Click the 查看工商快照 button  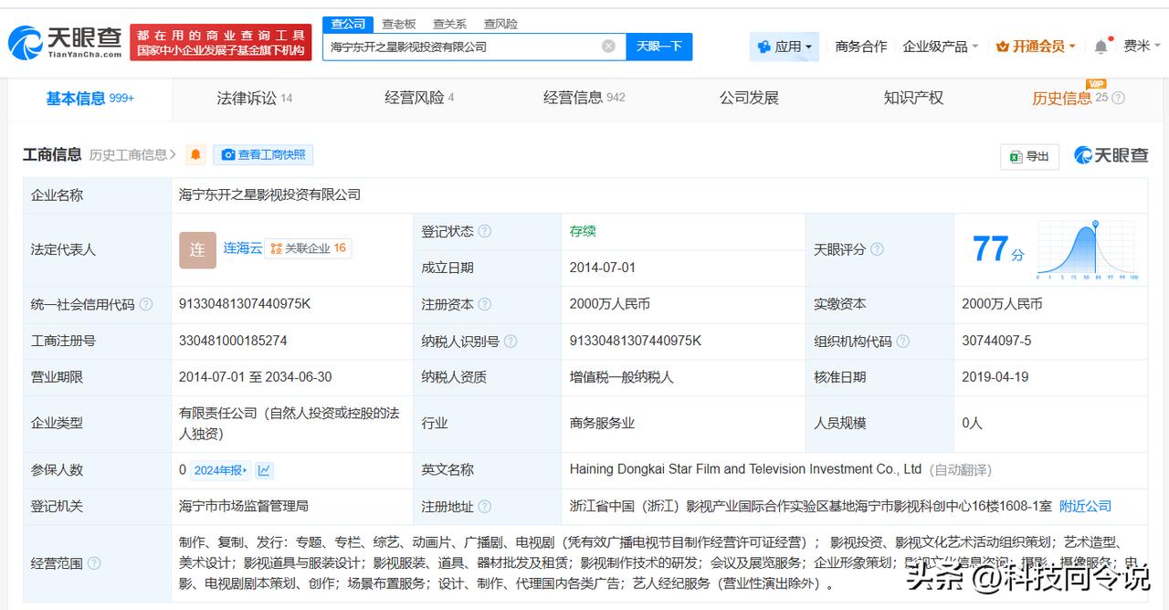(263, 155)
